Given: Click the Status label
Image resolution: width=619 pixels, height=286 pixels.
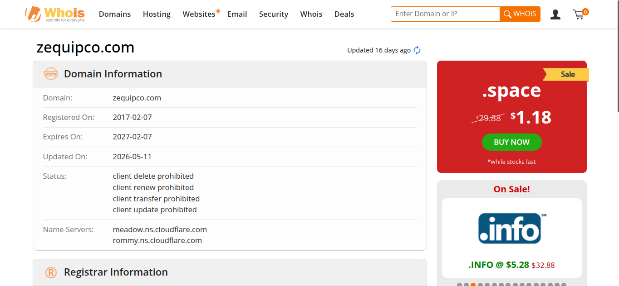Looking at the screenshot, I should (55, 176).
